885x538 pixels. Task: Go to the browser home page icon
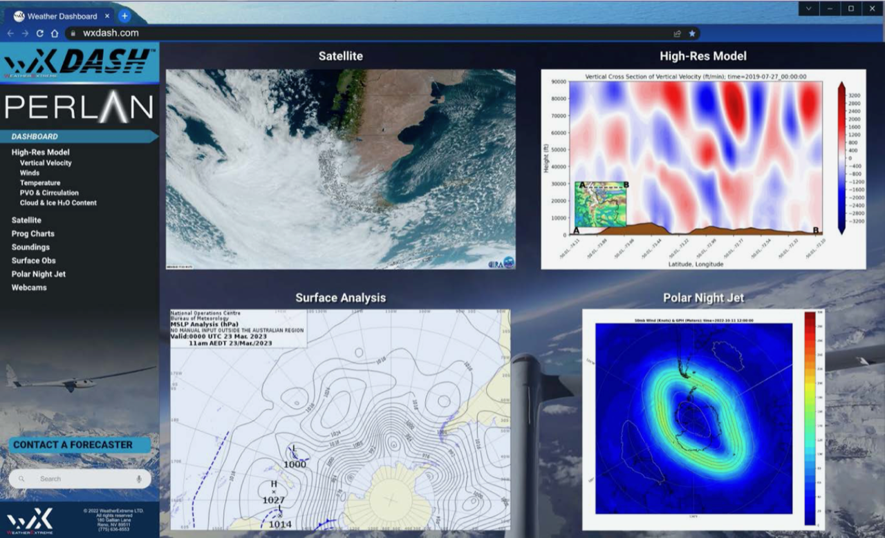point(54,33)
